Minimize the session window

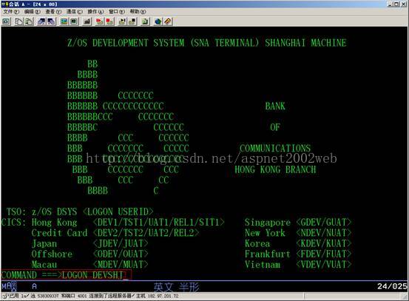pyautogui.click(x=391, y=4)
